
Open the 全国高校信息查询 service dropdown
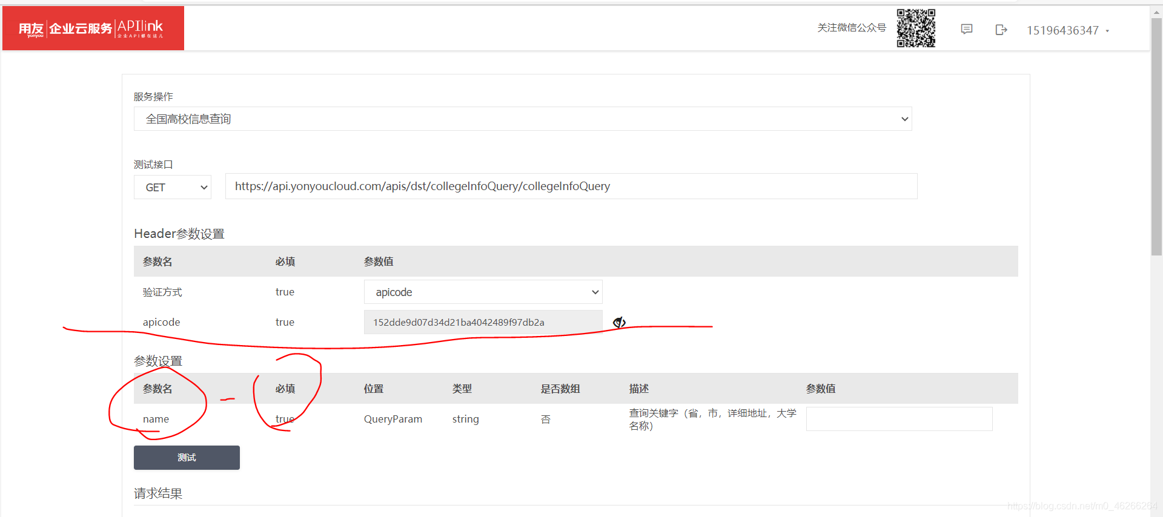pos(523,119)
